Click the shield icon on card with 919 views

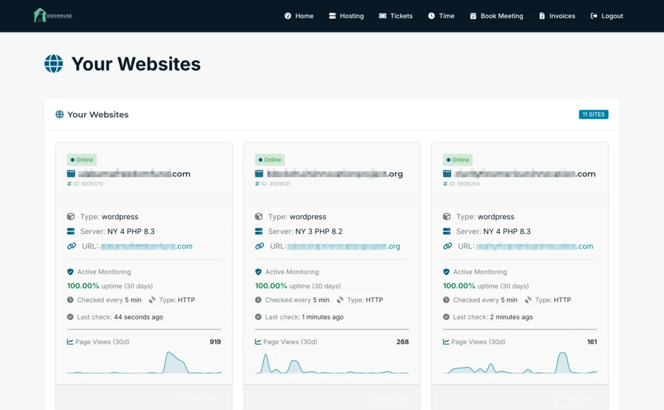coord(70,272)
